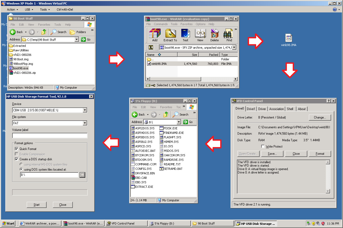Click the Change... drive letter button

320,117
